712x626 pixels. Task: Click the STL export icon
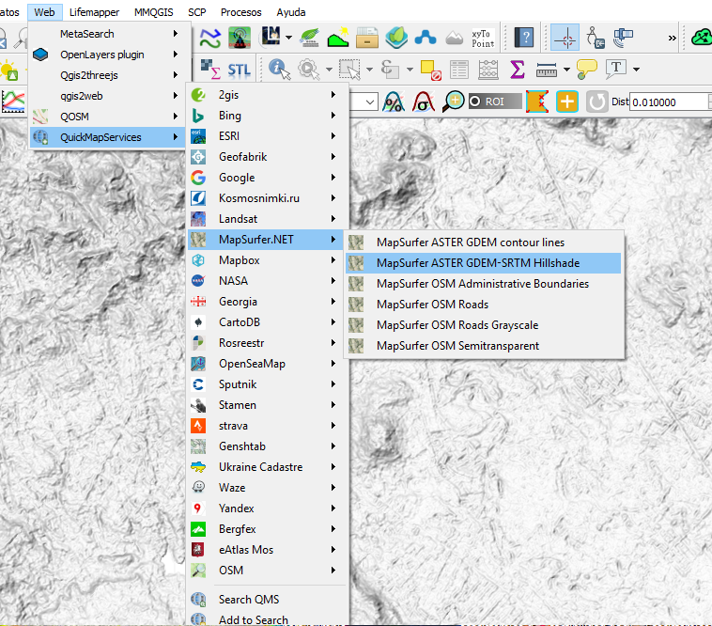(239, 70)
